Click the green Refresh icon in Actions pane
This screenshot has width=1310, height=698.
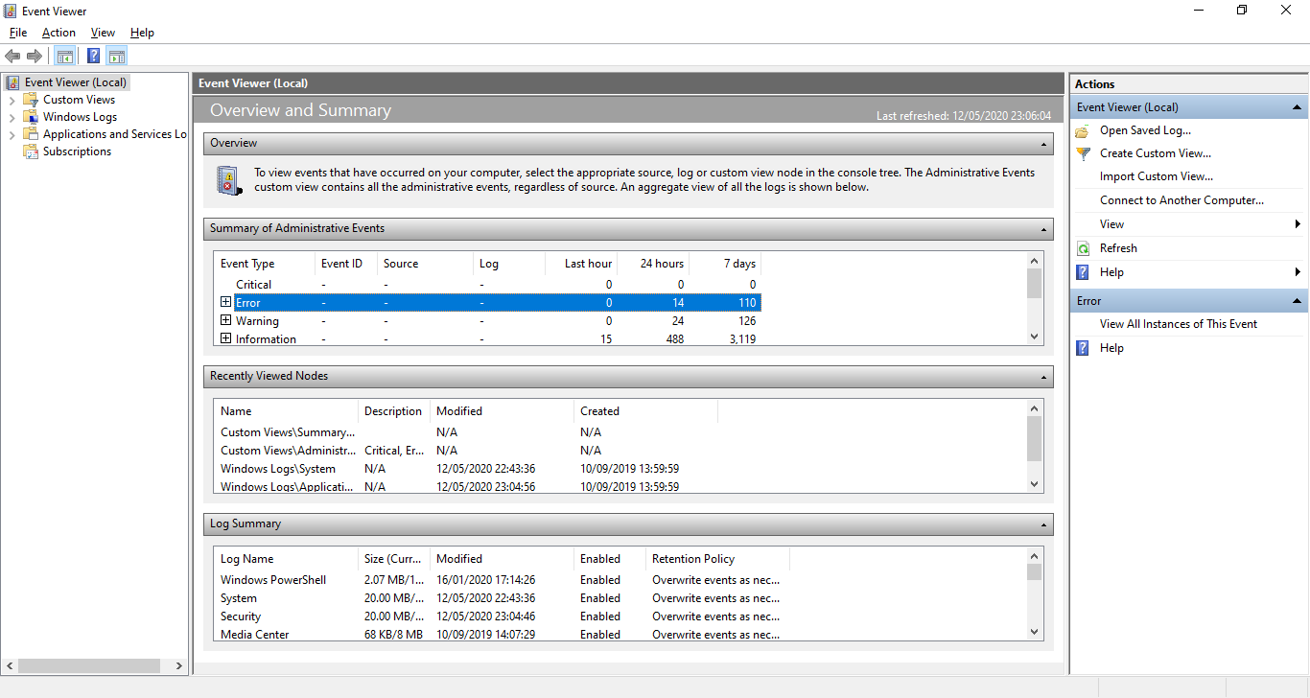point(1083,248)
